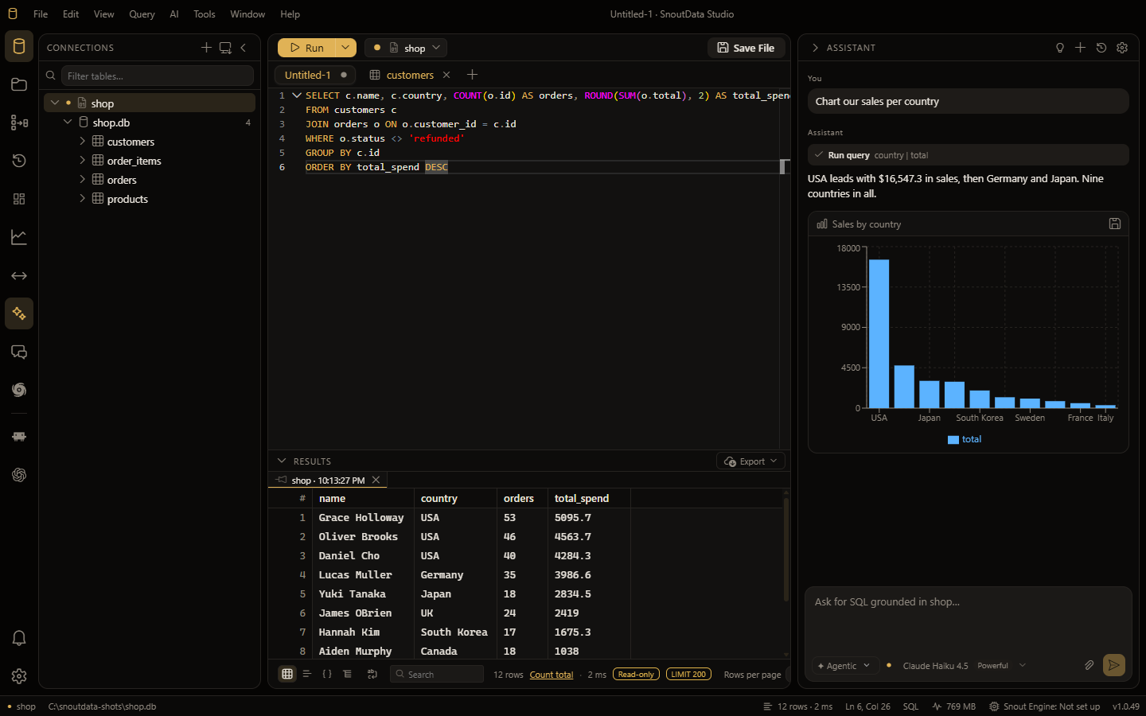Switch to the customers tab
Image resolution: width=1146 pixels, height=716 pixels.
point(410,75)
